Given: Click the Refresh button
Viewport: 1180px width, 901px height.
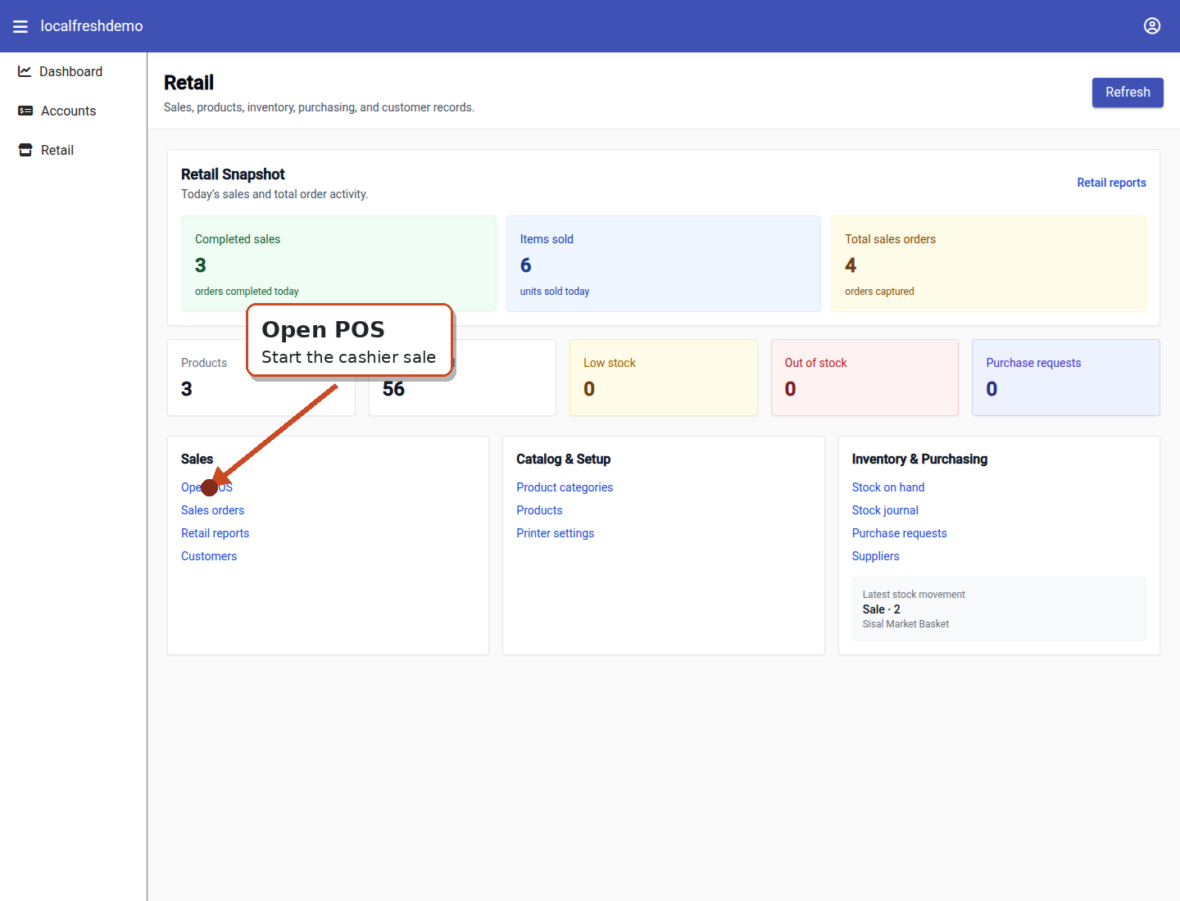Looking at the screenshot, I should click(x=1128, y=93).
